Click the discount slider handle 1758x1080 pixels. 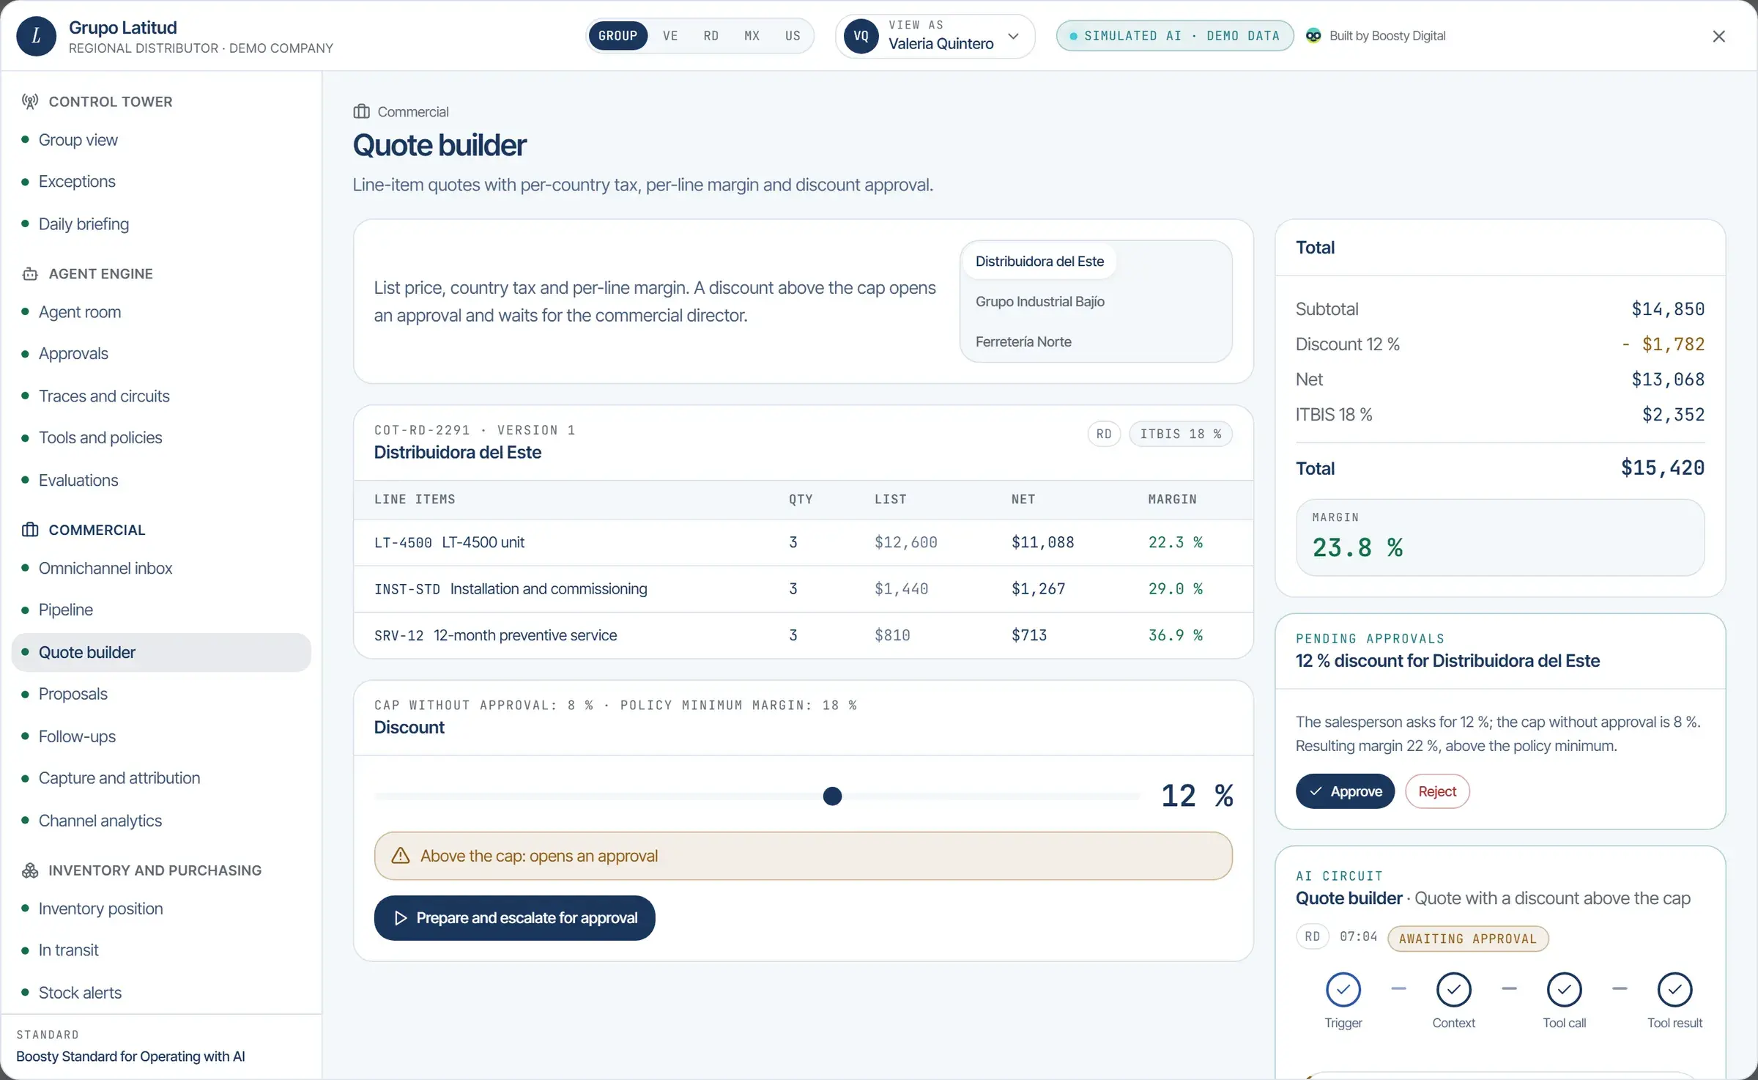pos(832,796)
